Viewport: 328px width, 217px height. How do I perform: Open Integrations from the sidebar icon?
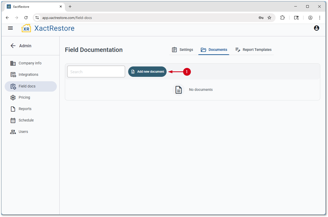pos(13,74)
